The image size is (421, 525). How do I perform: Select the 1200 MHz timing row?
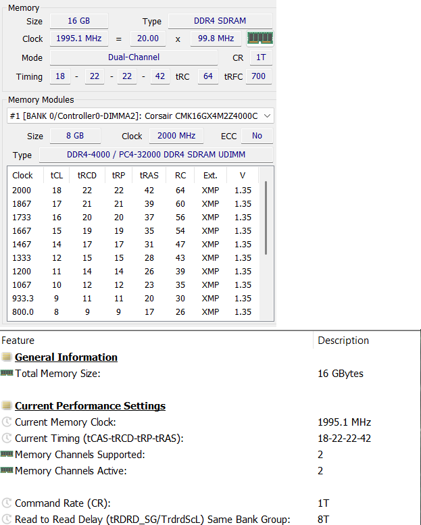[x=133, y=271]
